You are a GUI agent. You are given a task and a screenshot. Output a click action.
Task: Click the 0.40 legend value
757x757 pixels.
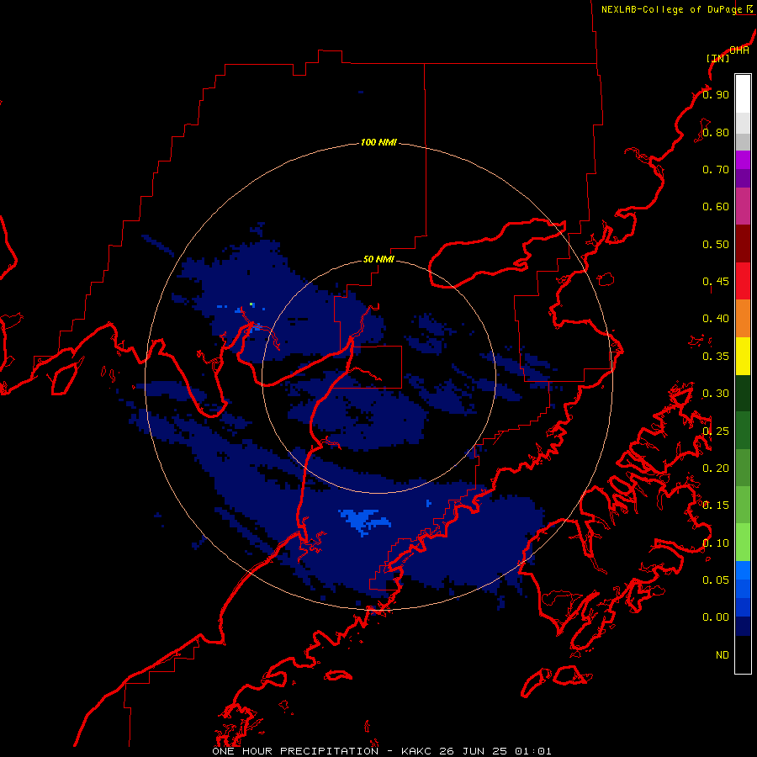click(716, 319)
